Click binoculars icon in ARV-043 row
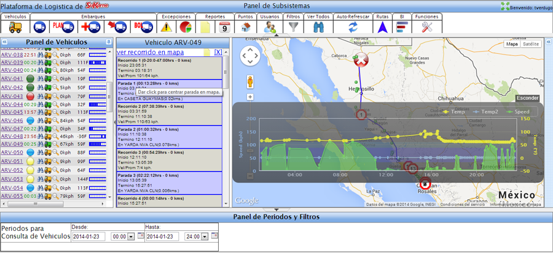553x253 pixels. (41, 96)
